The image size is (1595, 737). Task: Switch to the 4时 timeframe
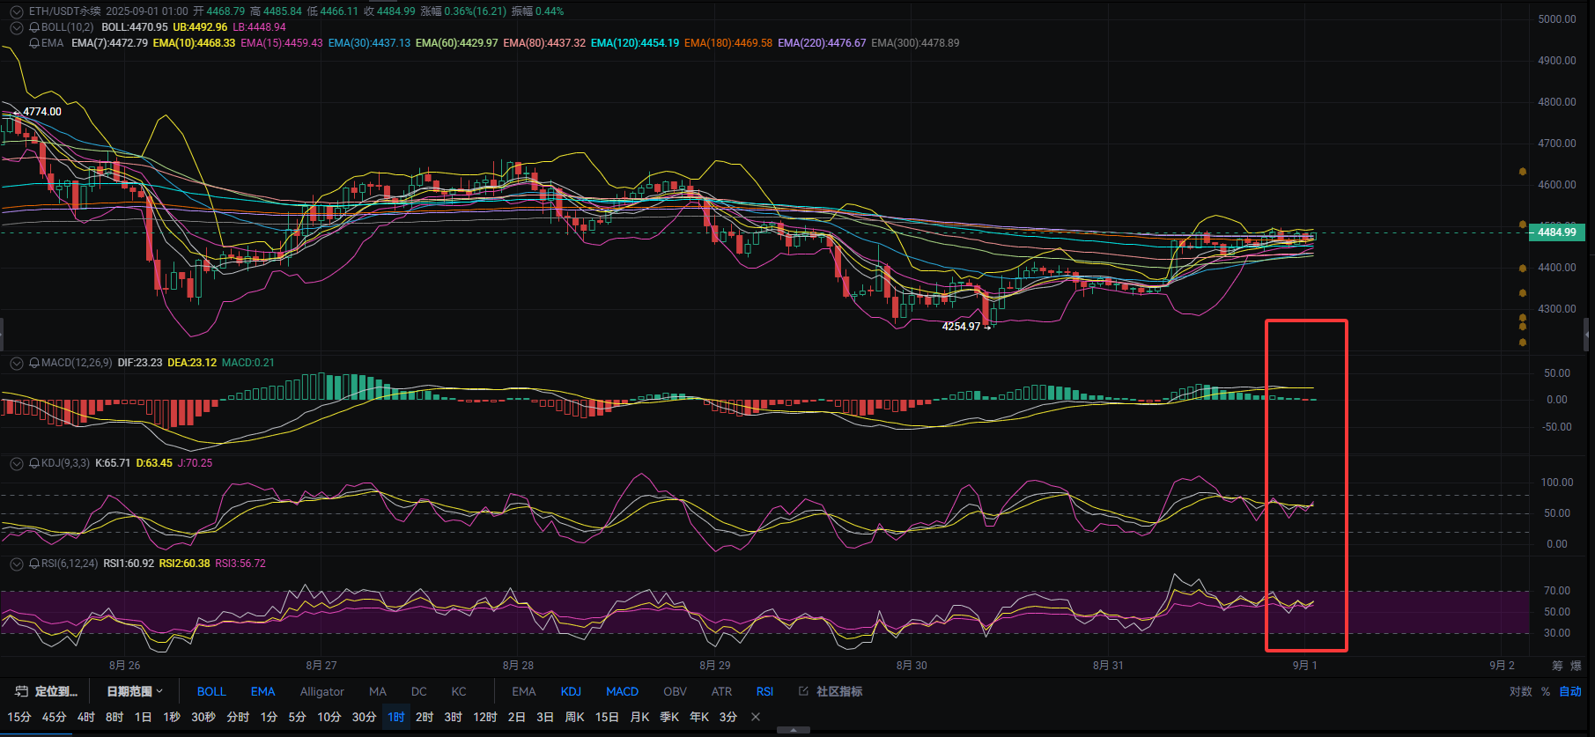pos(86,717)
